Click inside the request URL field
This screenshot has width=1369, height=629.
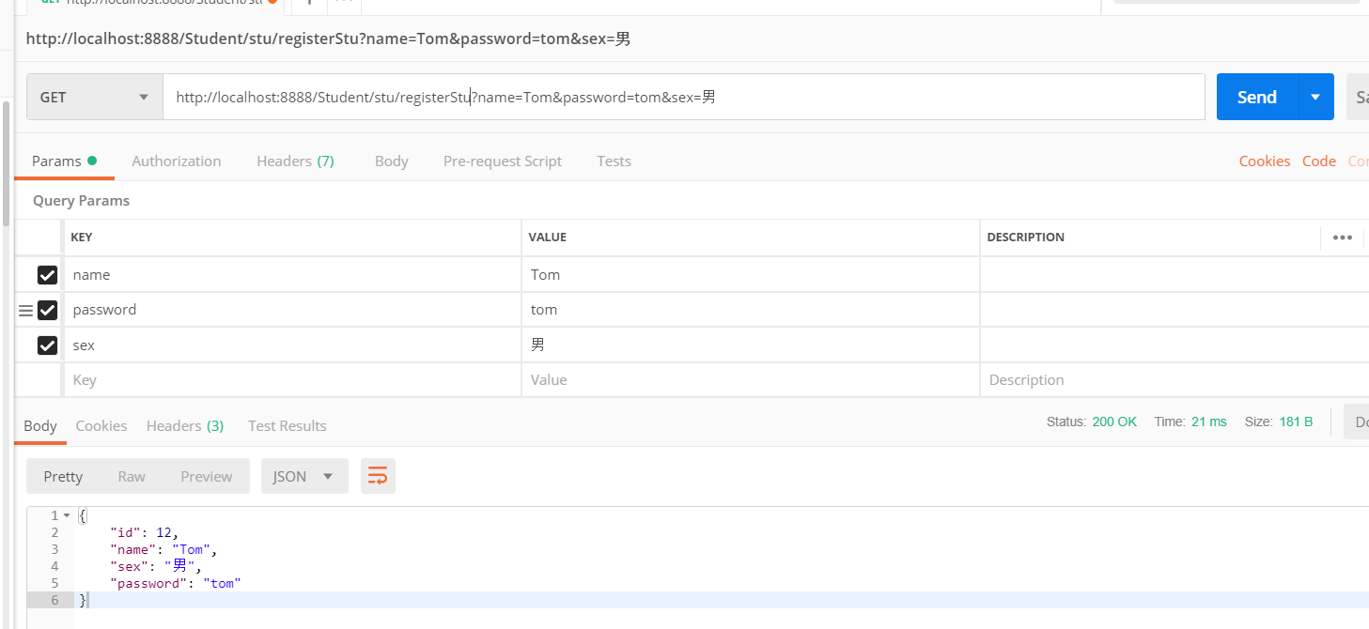(x=658, y=97)
